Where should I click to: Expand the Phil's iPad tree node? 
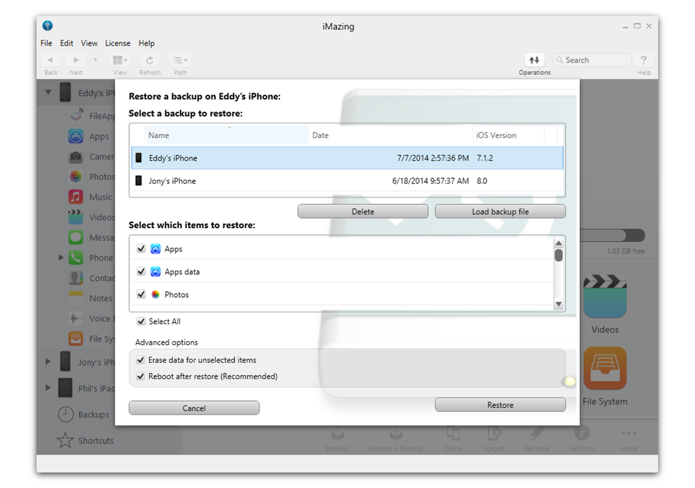pos(48,387)
